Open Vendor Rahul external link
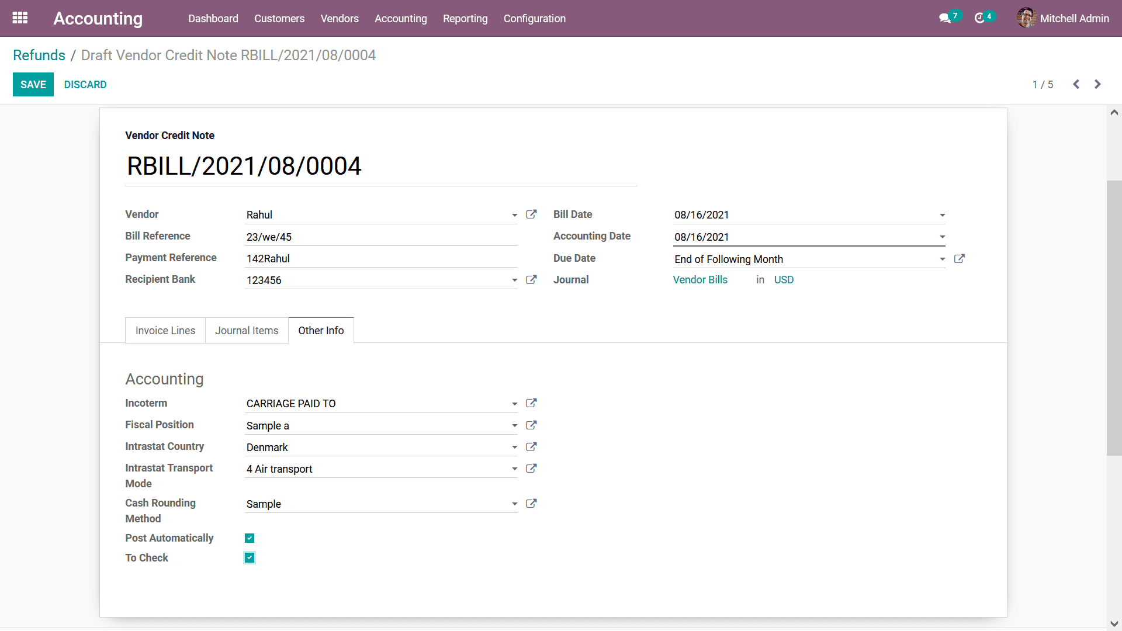The height and width of the screenshot is (631, 1122). (531, 214)
